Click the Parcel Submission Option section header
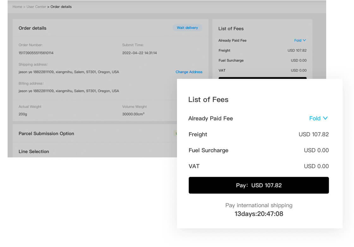Screen dimensions: 354x247 [46, 134]
